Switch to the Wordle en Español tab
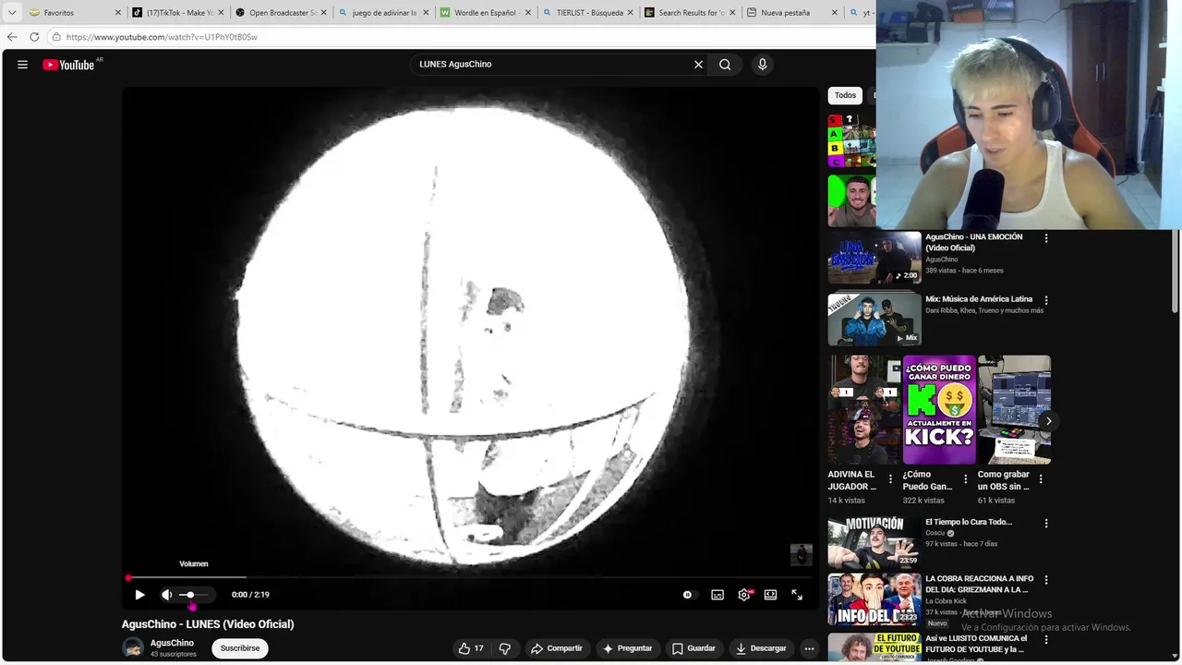Screen dimensions: 1182x665 click(486, 13)
